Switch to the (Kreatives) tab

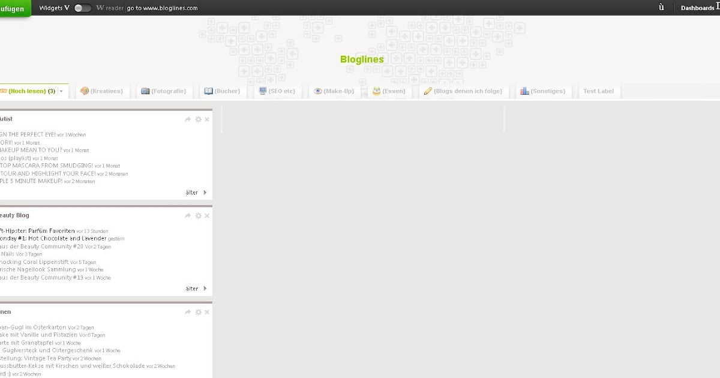click(101, 91)
